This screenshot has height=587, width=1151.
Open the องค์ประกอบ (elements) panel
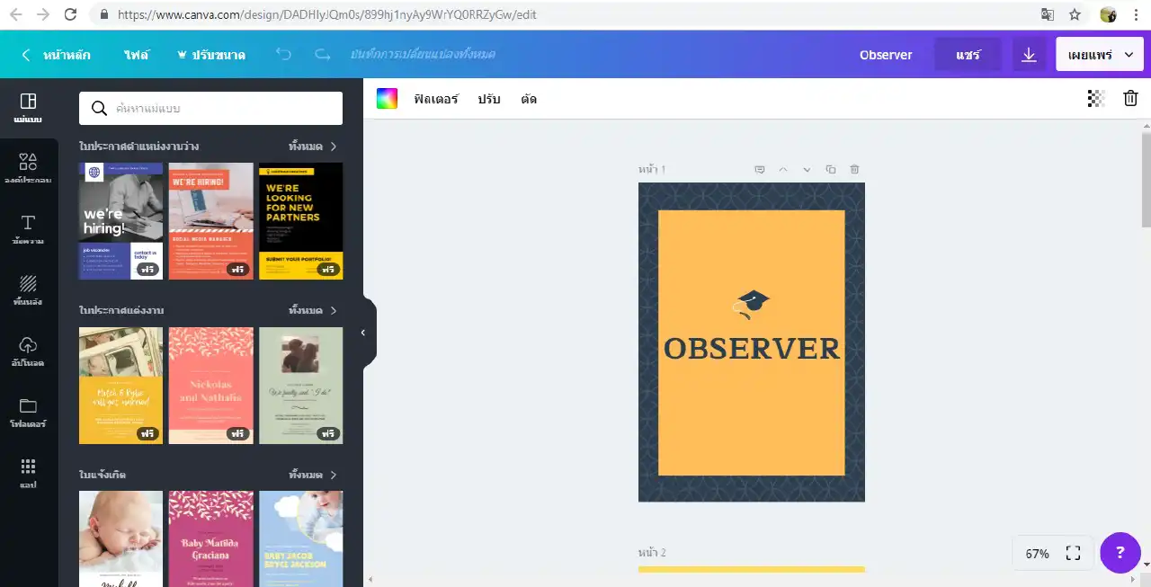coord(29,171)
